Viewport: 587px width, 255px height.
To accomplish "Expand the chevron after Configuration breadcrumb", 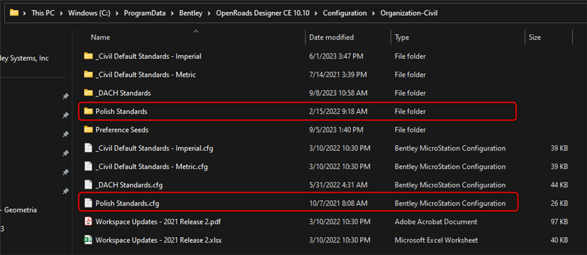I will coord(374,13).
